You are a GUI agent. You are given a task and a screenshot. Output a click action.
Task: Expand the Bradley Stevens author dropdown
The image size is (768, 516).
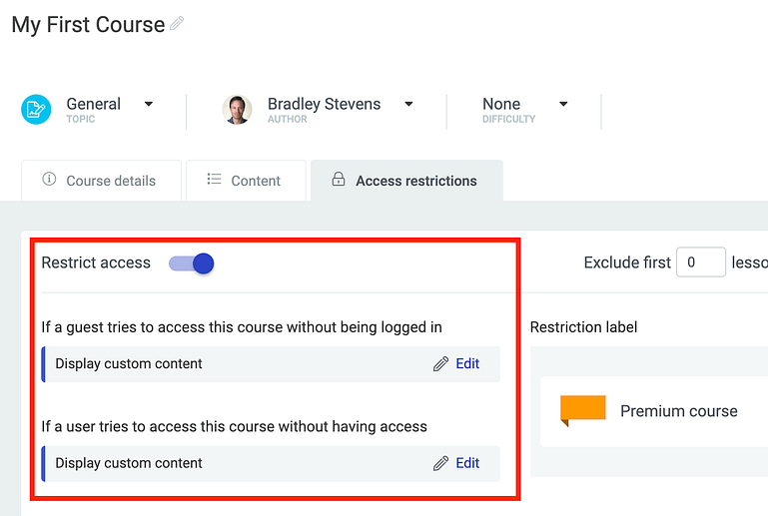pyautogui.click(x=408, y=104)
